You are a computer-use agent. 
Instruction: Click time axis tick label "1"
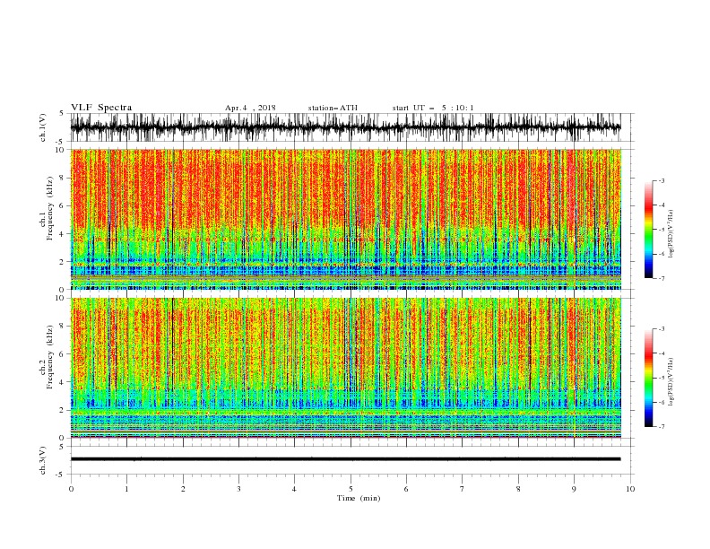click(126, 489)
